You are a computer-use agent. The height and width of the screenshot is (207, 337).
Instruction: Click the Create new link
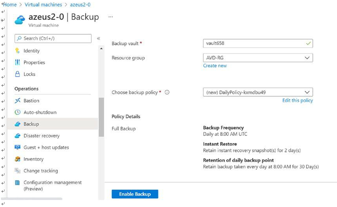(215, 65)
